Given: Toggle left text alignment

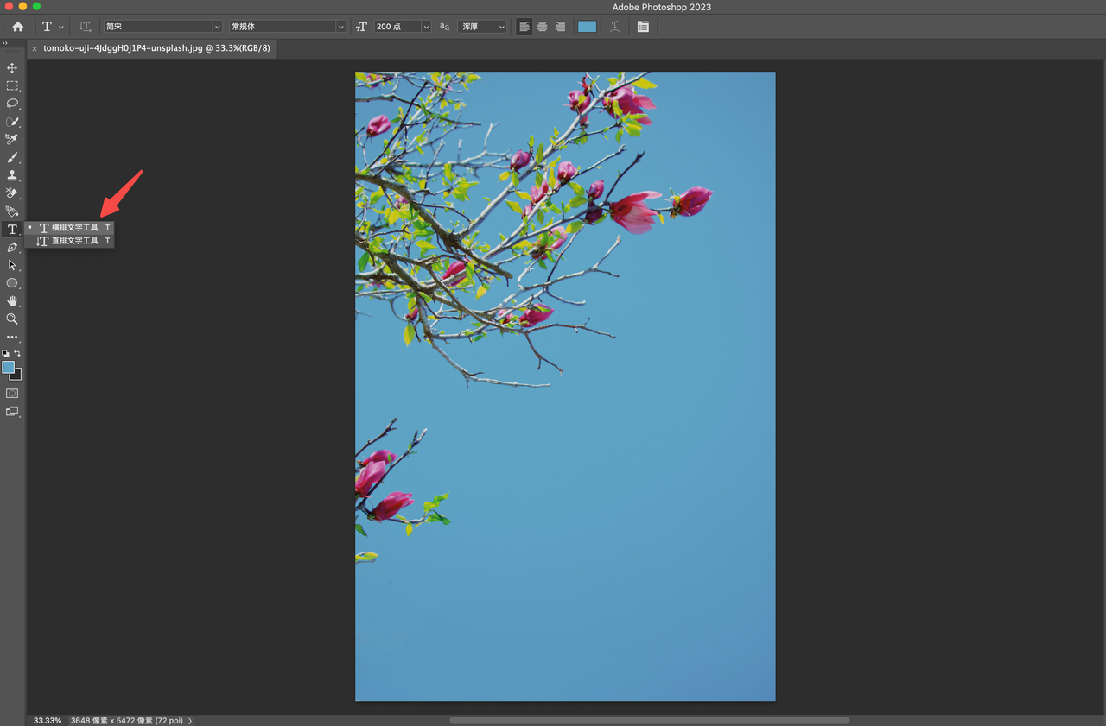Looking at the screenshot, I should coord(524,27).
